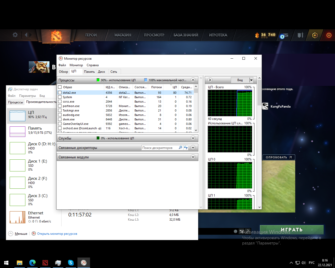
Task: Click the ИГРАТЬ button in Dota 2
Action: click(x=292, y=230)
